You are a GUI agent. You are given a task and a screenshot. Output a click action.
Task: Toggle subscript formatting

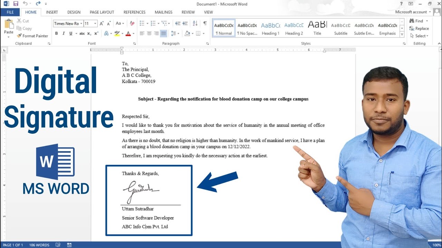[x=89, y=33]
